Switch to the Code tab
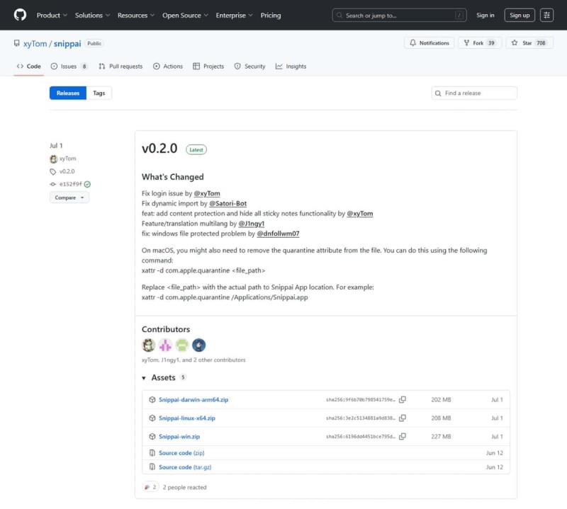The image size is (567, 509). 28,67
